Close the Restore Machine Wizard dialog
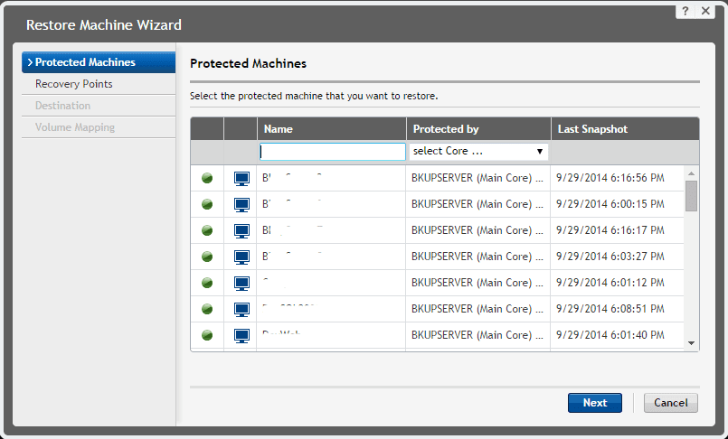This screenshot has width=728, height=439. click(x=706, y=11)
